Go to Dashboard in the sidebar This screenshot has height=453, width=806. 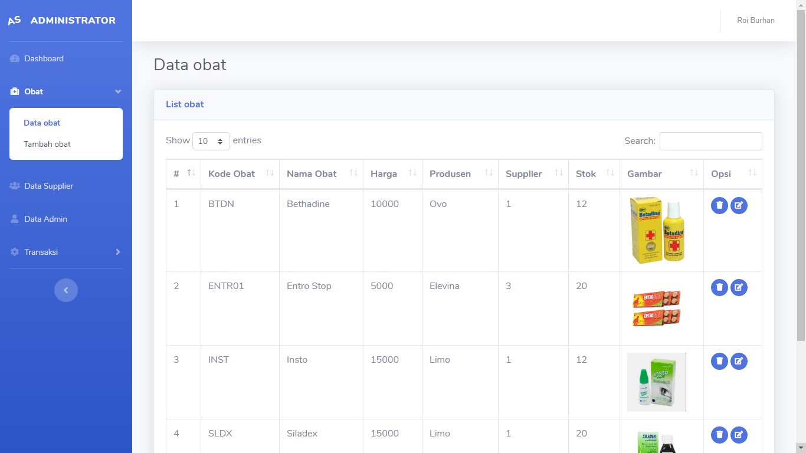44,58
